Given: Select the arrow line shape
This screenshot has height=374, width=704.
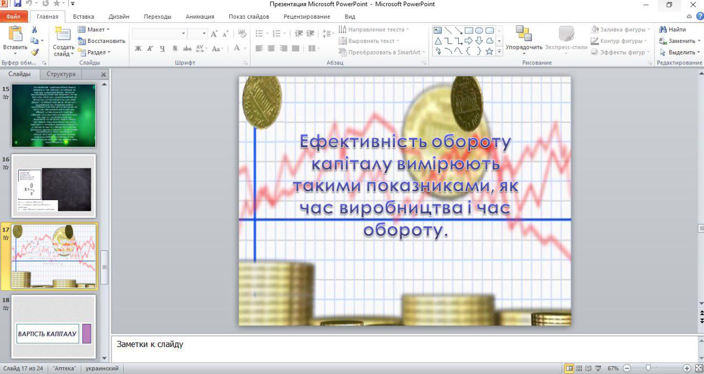Looking at the screenshot, I should coord(459,30).
